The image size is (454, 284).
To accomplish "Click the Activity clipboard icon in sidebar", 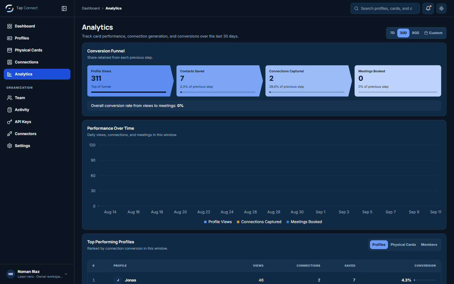I will pyautogui.click(x=10, y=110).
